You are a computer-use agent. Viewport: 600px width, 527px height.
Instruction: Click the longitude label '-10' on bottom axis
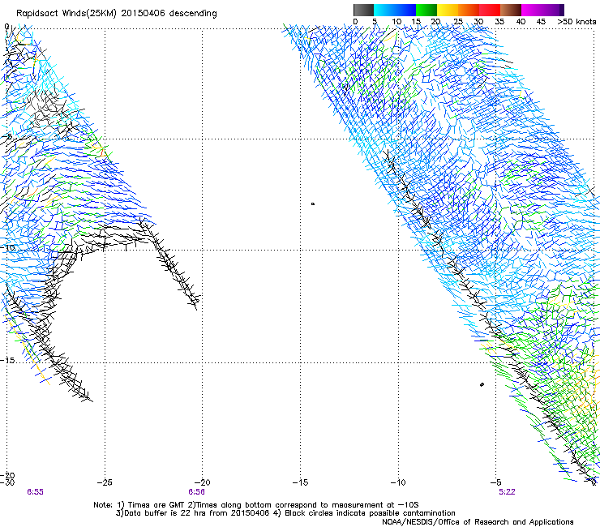coord(398,482)
